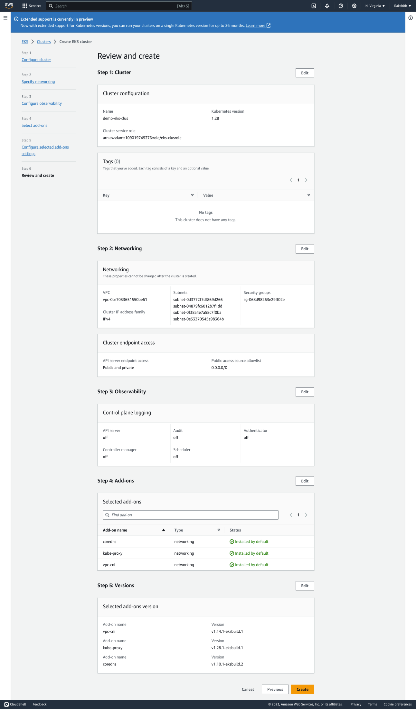
Task: Edit the Step 5 Versions section
Action: 305,586
